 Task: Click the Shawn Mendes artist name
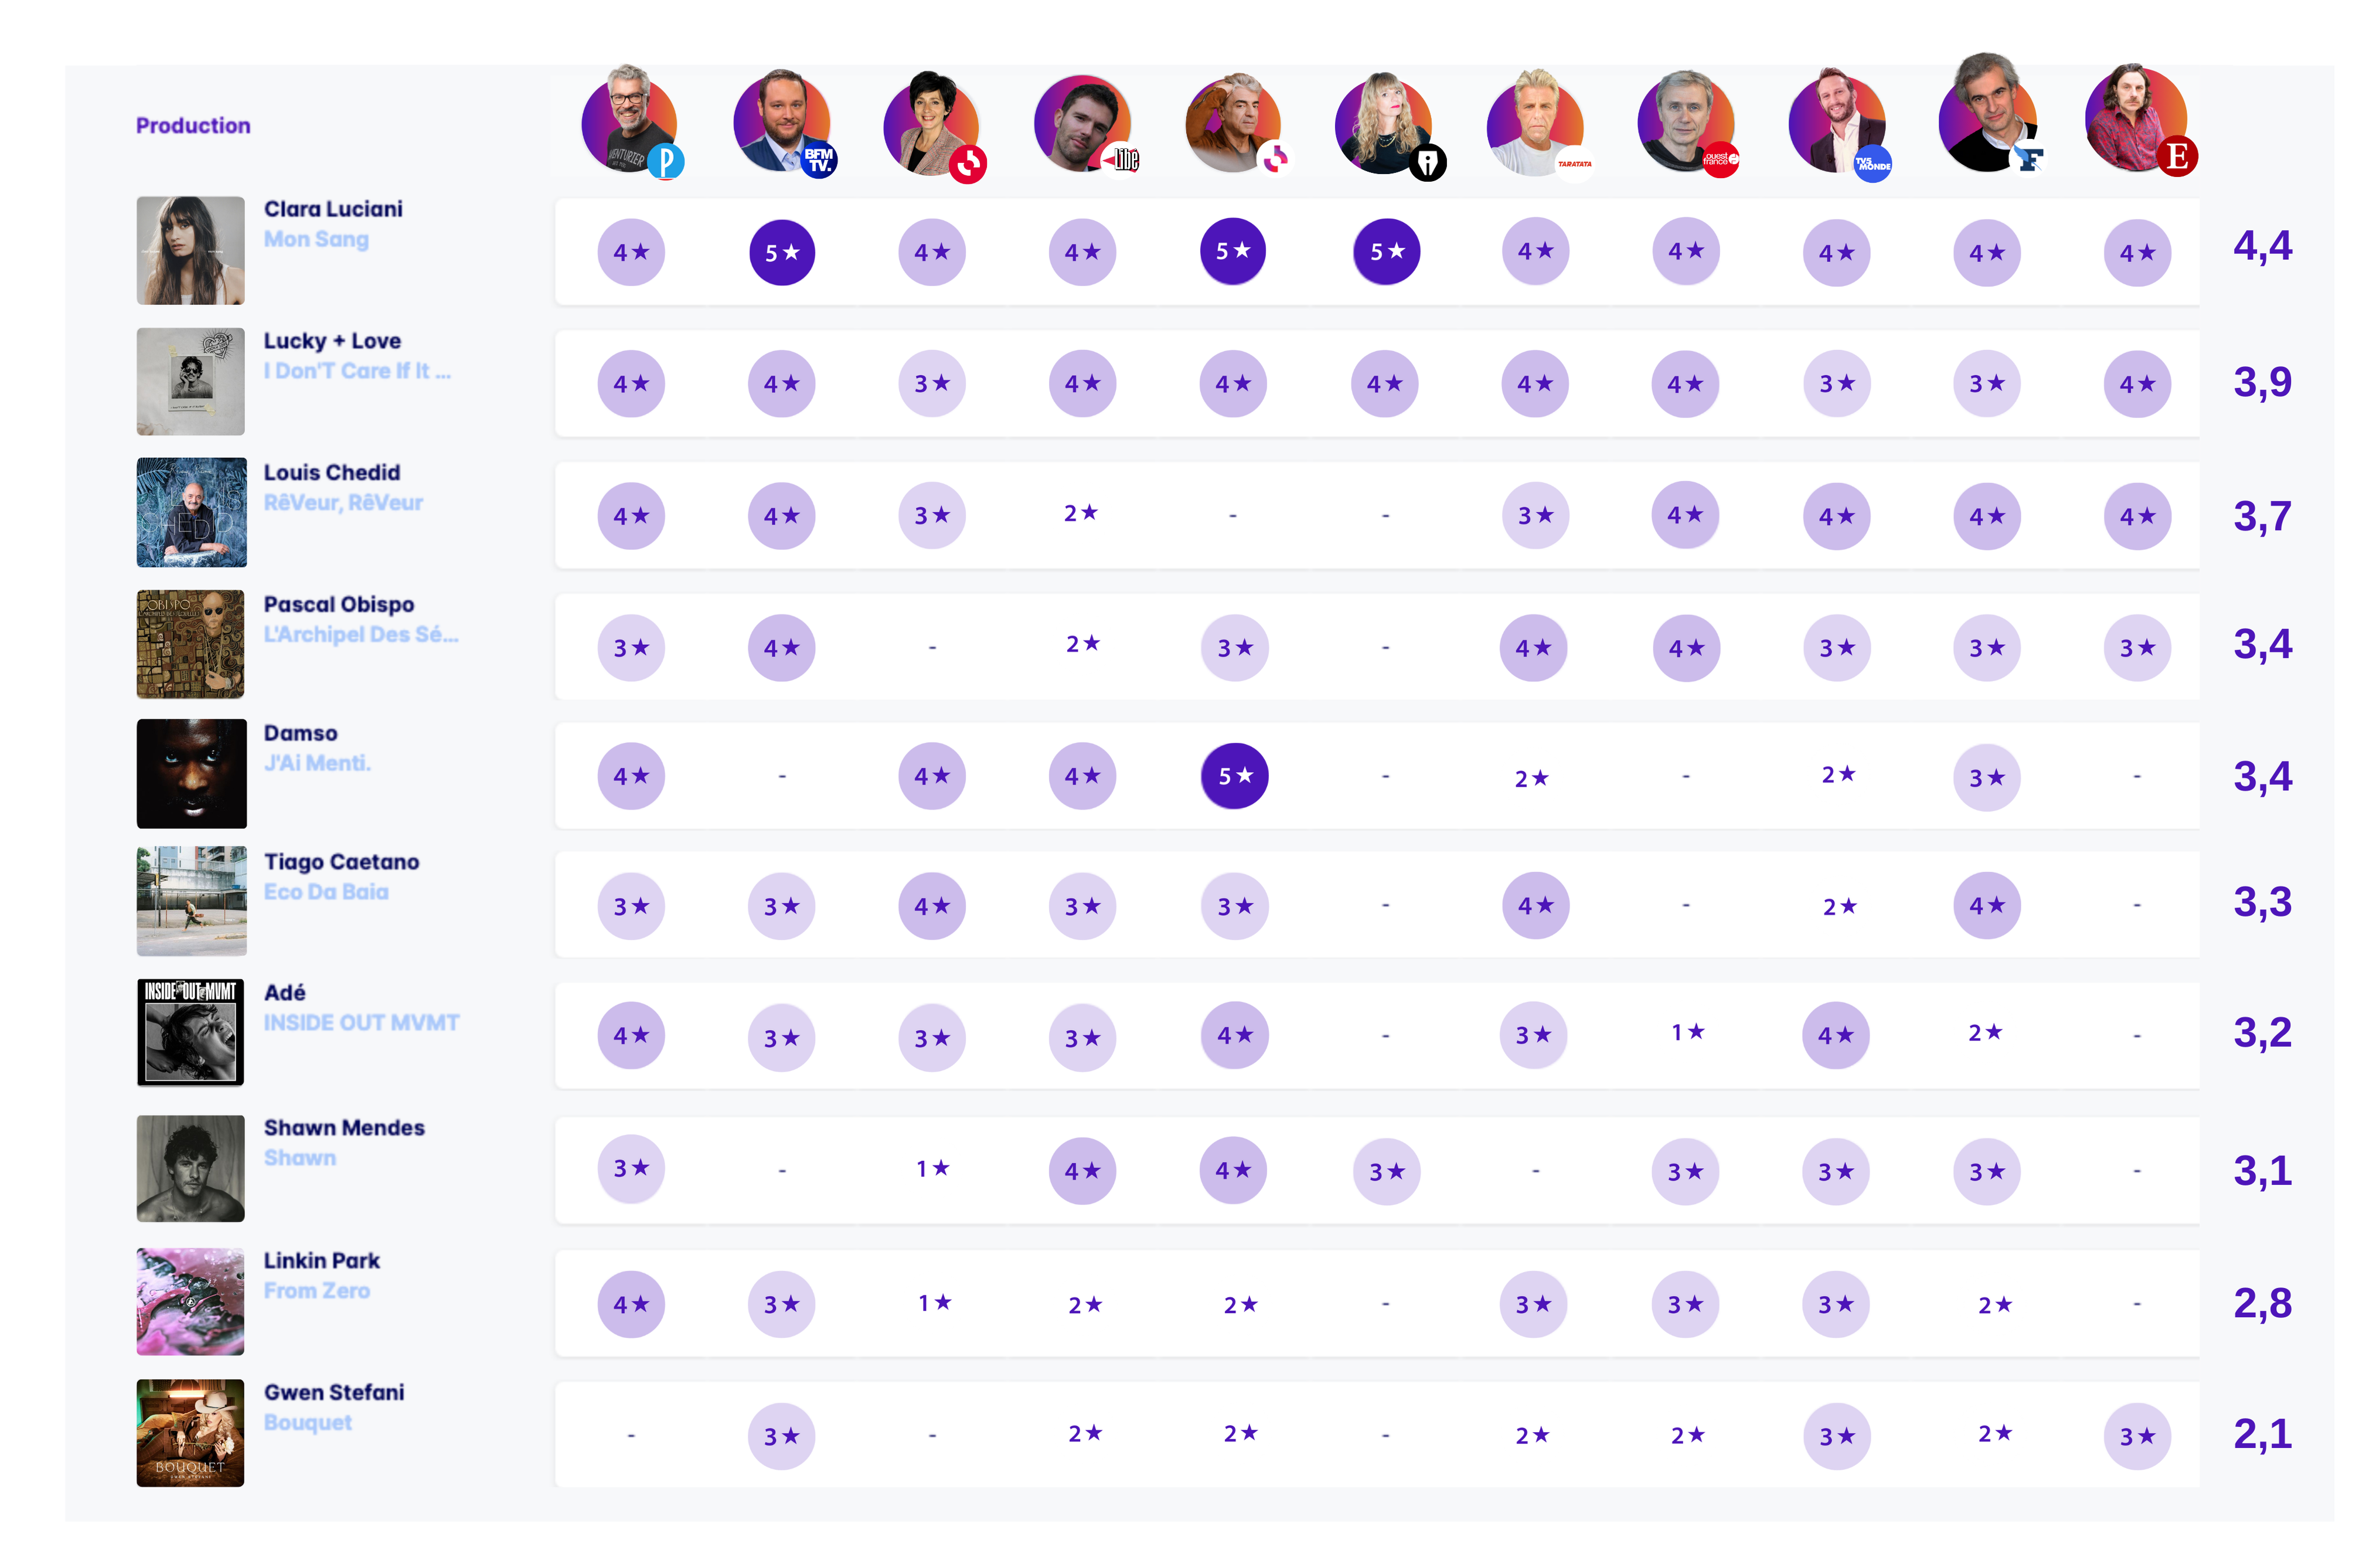tap(344, 1127)
